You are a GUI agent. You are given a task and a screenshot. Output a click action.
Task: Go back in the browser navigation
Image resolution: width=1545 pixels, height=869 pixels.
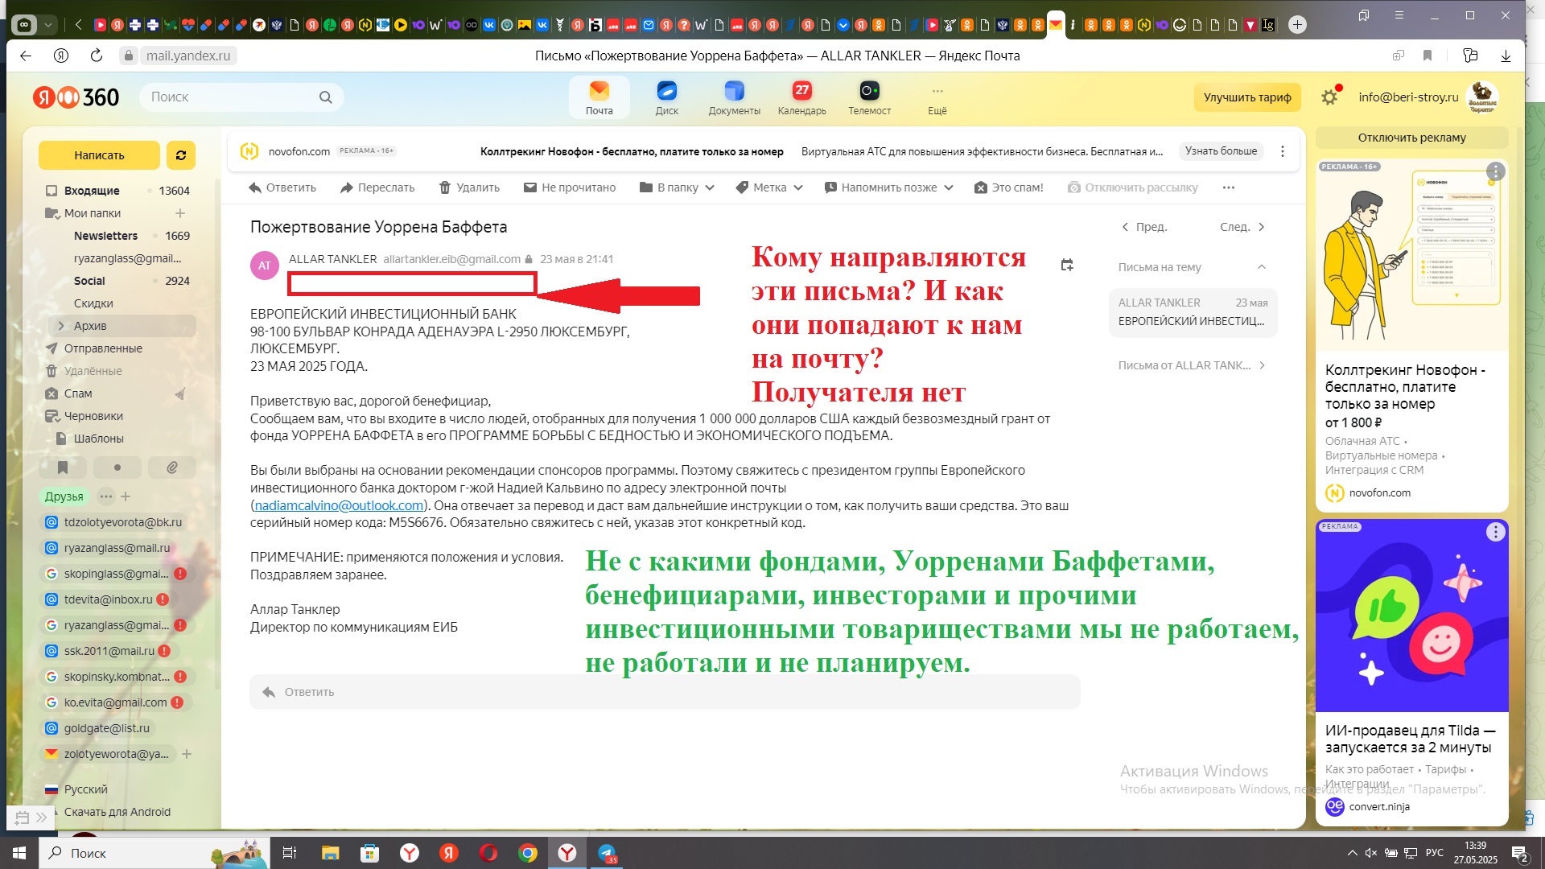pyautogui.click(x=26, y=56)
